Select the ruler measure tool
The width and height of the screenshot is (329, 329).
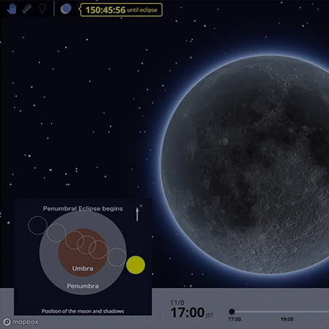click(x=26, y=9)
